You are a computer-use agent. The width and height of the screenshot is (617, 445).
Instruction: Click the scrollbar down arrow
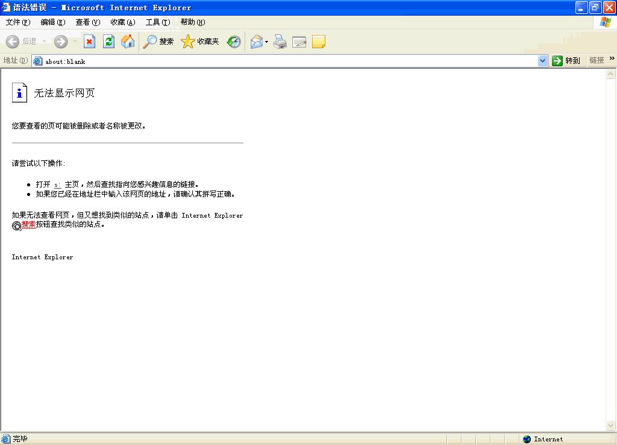point(610,425)
